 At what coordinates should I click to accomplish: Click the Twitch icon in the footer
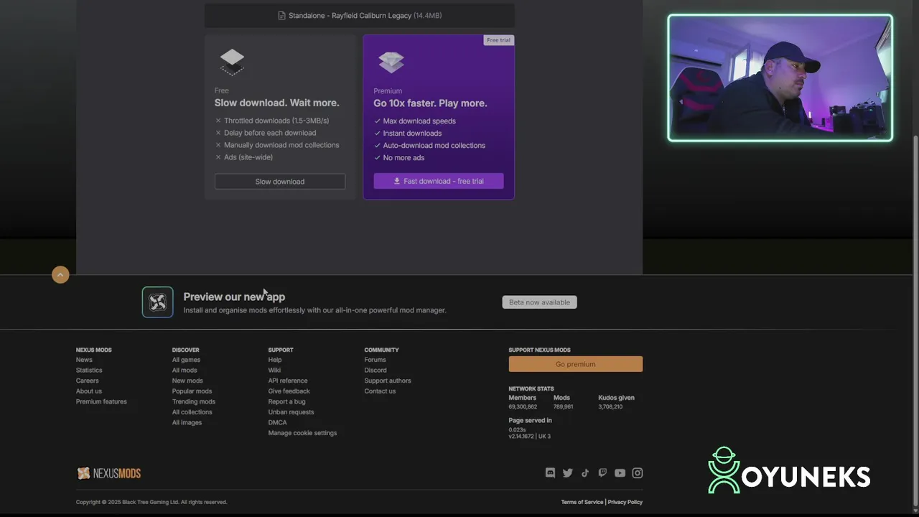point(602,473)
